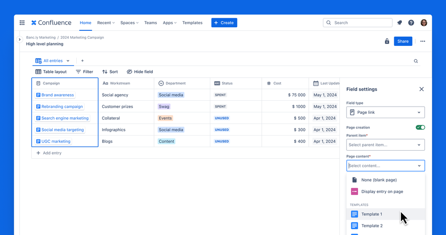Click the Content department tag
Viewport: 446px width, 235px height.
167,141
